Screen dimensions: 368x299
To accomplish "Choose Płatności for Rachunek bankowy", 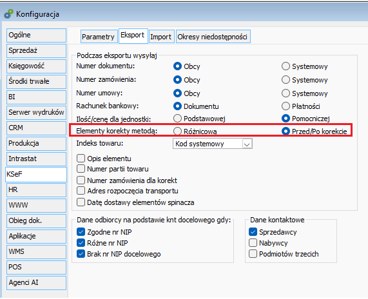I will click(x=286, y=106).
